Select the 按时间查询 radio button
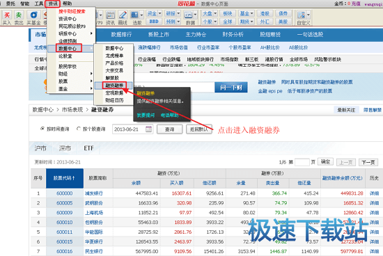The image size is (383, 256). 42,129
